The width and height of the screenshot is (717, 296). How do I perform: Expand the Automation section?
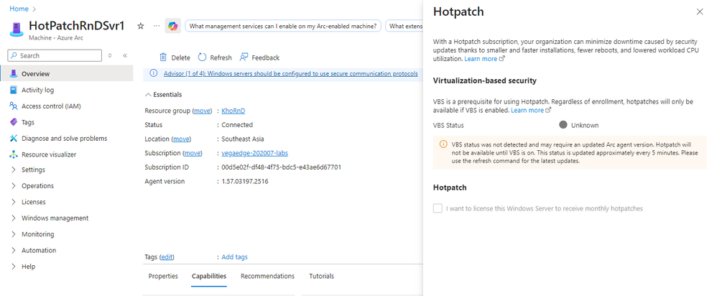pyautogui.click(x=14, y=250)
